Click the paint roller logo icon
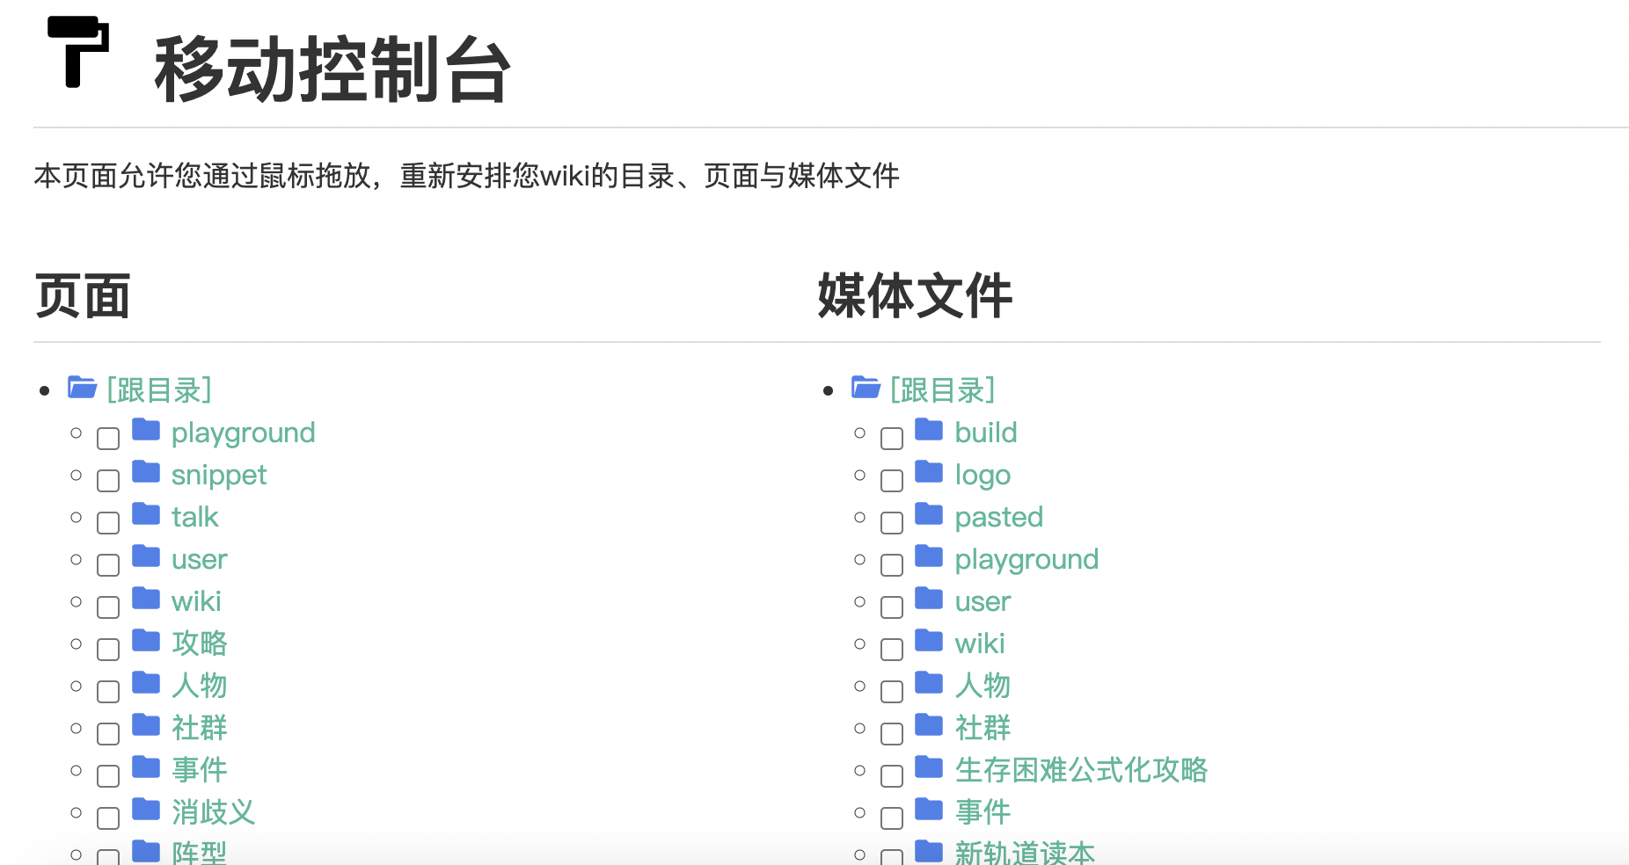This screenshot has width=1629, height=865. tap(77, 52)
